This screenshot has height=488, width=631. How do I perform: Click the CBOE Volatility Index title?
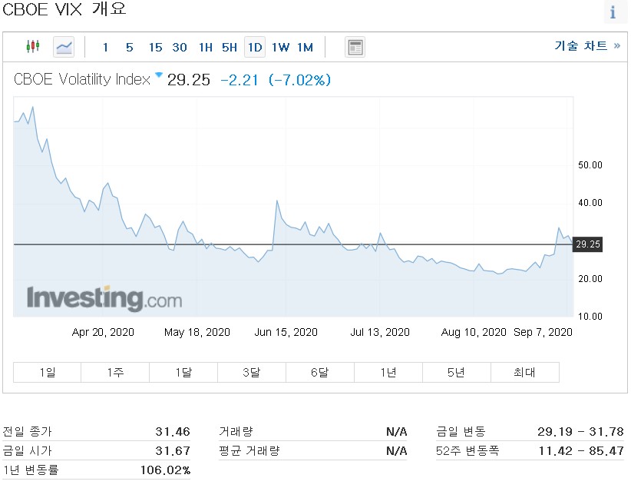[82, 79]
